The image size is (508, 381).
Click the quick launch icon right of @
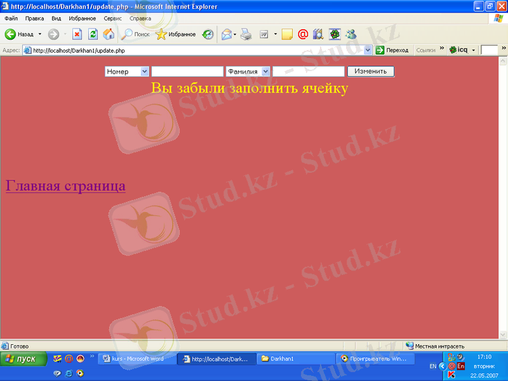click(80, 358)
